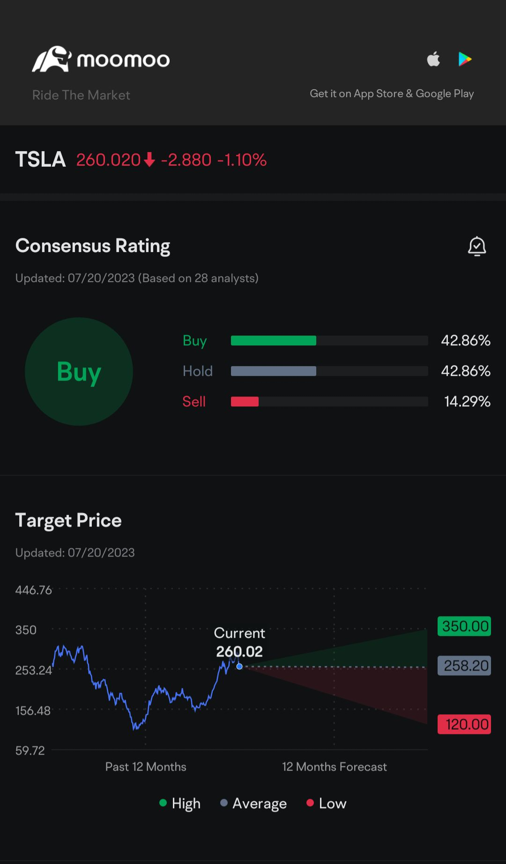Click the '12 Months Forecast' axis label
506x864 pixels.
coord(334,767)
